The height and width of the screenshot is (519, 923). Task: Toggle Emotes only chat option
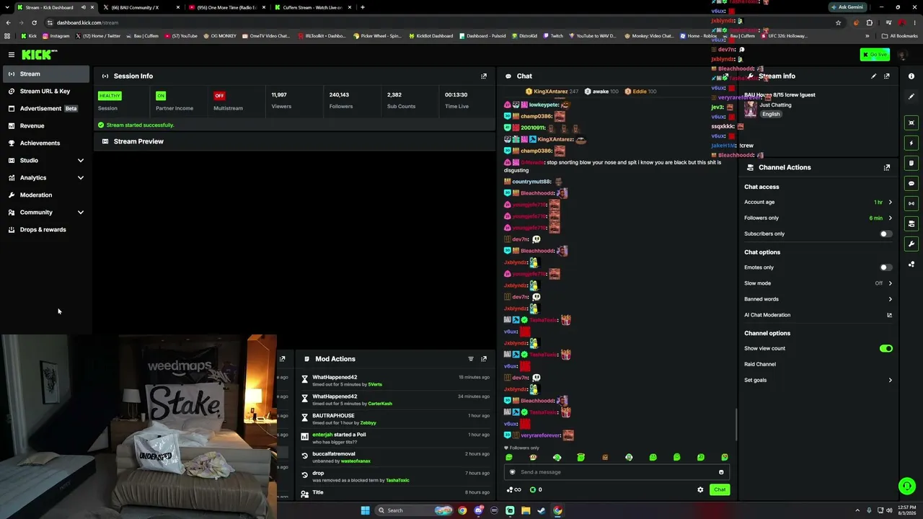tap(886, 267)
